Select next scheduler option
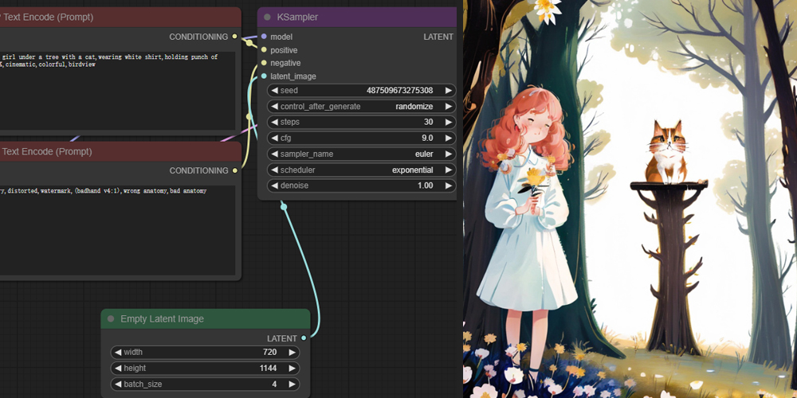The height and width of the screenshot is (398, 797). 448,170
